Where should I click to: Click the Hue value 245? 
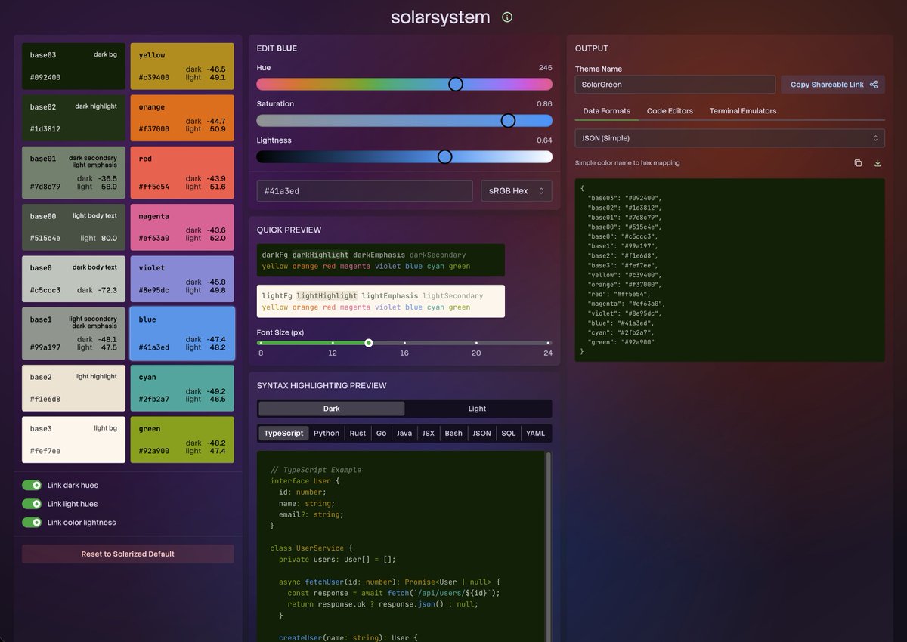(x=545, y=68)
